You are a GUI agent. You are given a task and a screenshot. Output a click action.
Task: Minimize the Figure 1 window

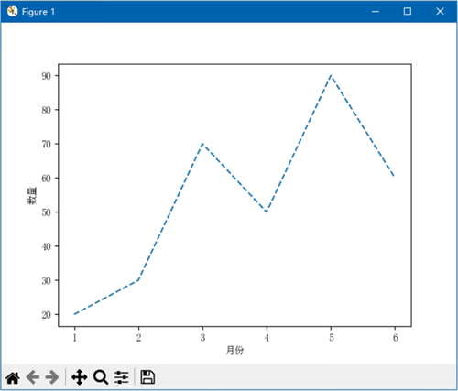(x=376, y=12)
